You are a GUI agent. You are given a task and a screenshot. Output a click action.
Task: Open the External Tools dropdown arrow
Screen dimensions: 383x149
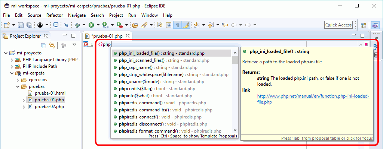tap(126, 25)
